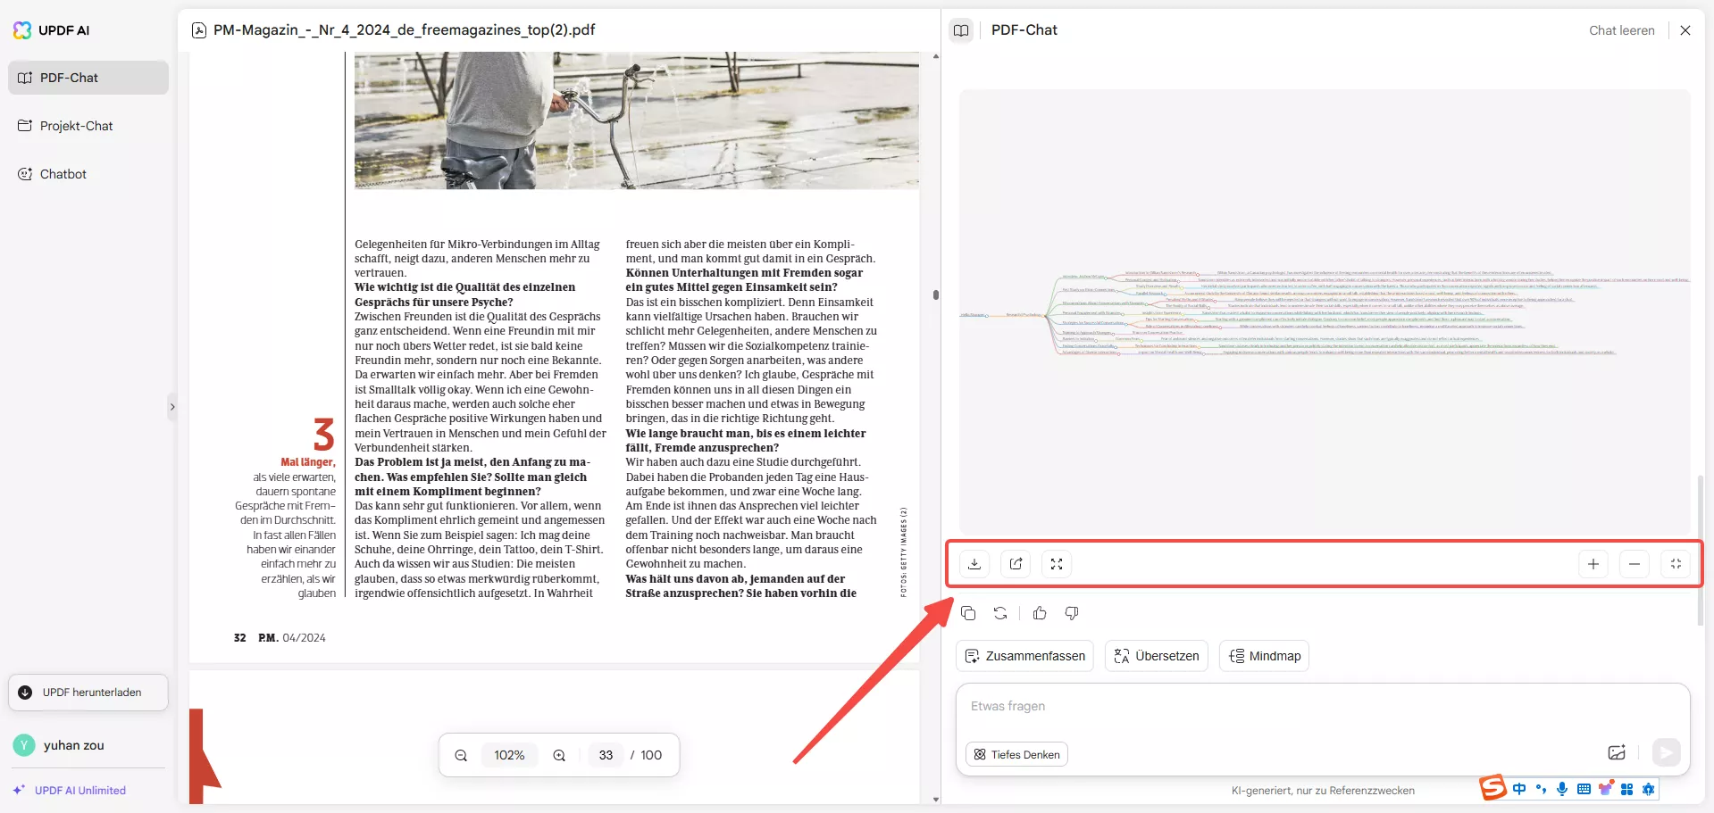Image resolution: width=1714 pixels, height=813 pixels.
Task: Click the total page count '100'
Action: 651,755
